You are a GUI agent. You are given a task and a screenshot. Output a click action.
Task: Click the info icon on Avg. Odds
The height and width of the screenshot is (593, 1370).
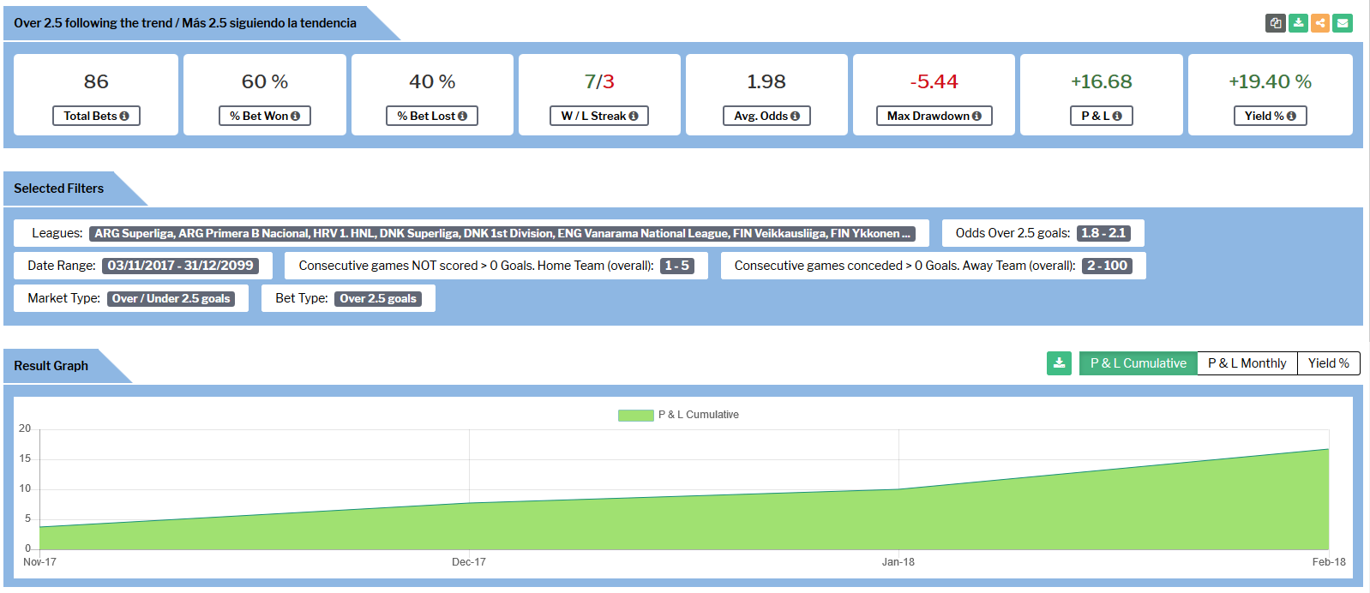click(795, 117)
